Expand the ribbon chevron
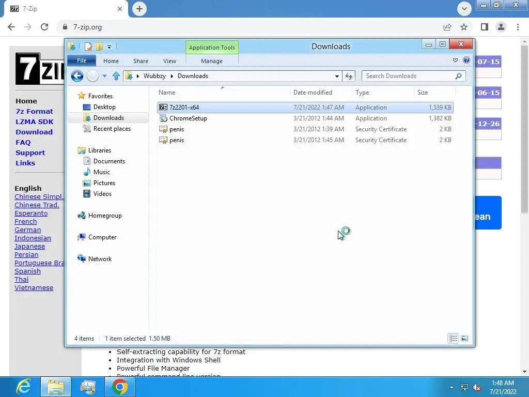 [456, 60]
